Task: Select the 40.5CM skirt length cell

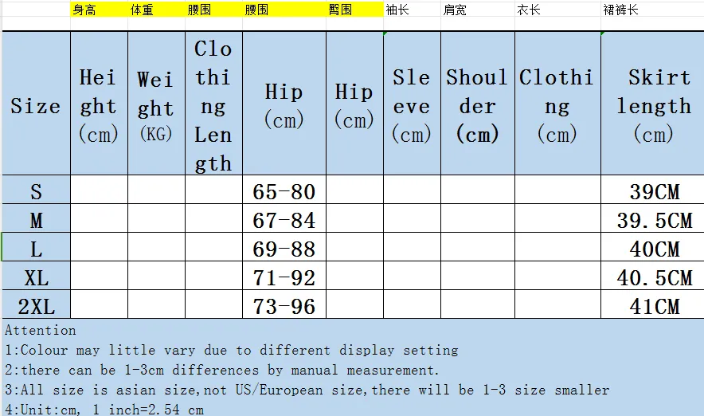Action: coord(653,277)
